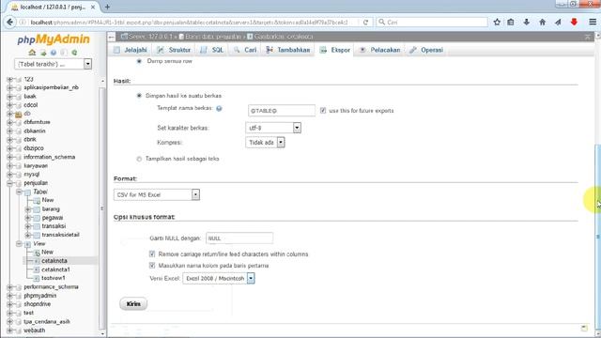Screen dimensions: 601x338
Task: Open a new browser tab with plus icon
Action: 107,7
